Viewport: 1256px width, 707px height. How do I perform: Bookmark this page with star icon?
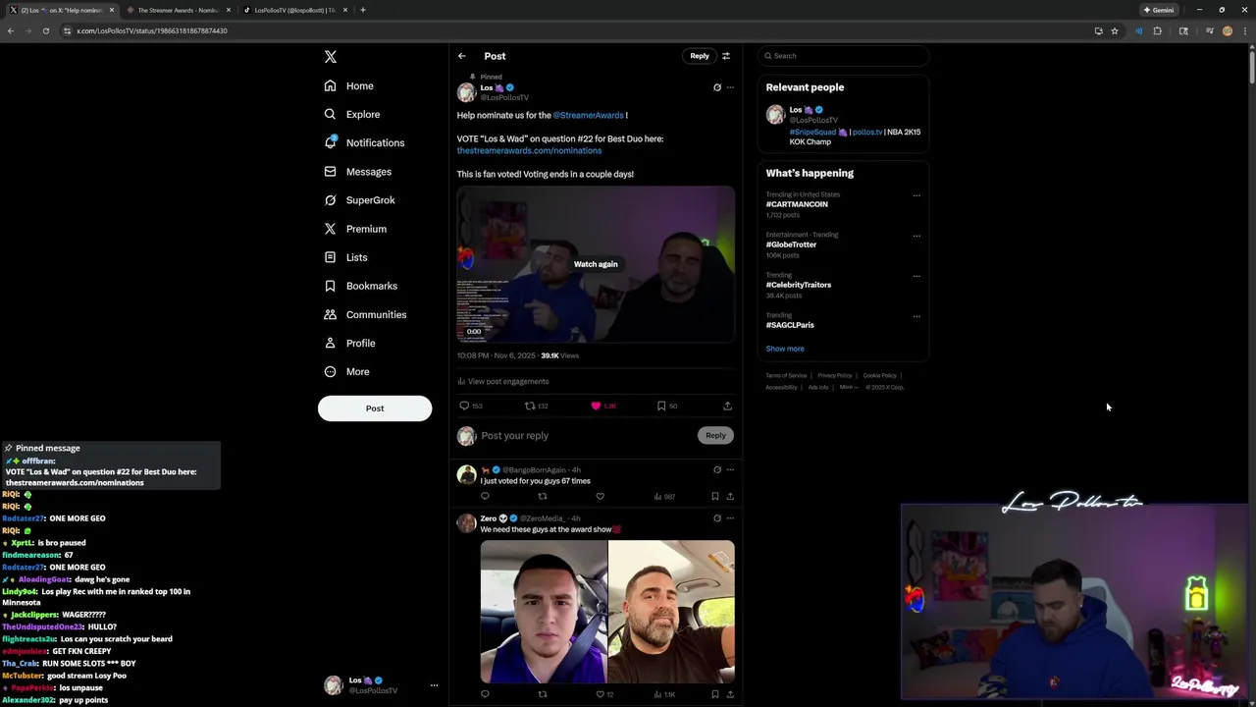point(1115,30)
